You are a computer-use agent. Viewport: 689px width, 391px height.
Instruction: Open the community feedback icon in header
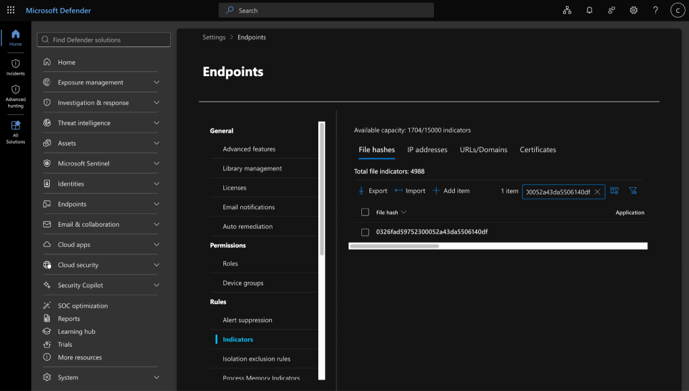(611, 10)
